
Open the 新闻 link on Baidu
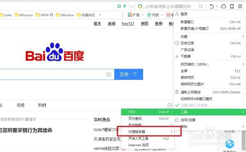112,23
